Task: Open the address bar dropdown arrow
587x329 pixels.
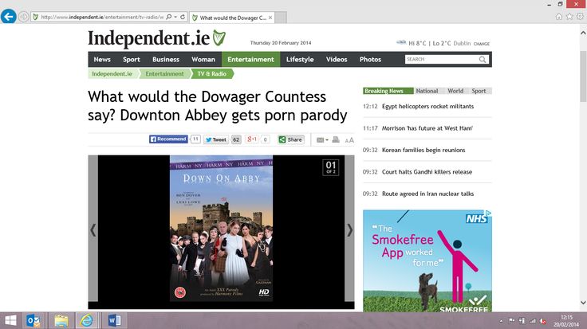Action: point(175,17)
